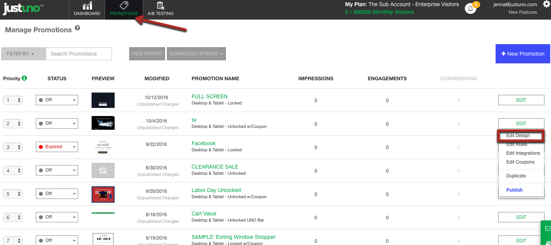Open the notification bell
This screenshot has width=551, height=245.
coord(470,8)
